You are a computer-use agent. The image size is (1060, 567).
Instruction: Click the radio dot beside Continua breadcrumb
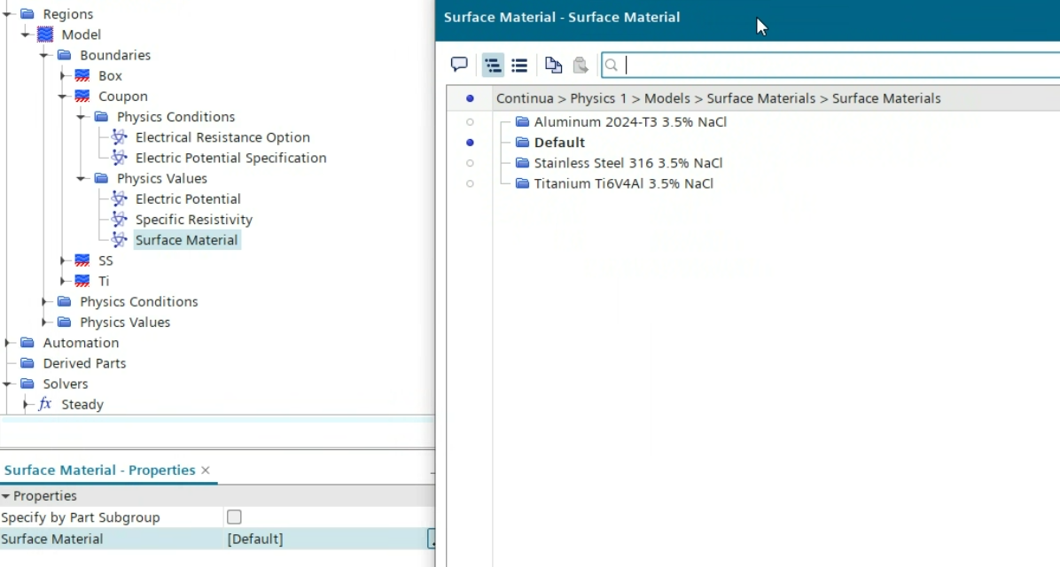tap(470, 98)
